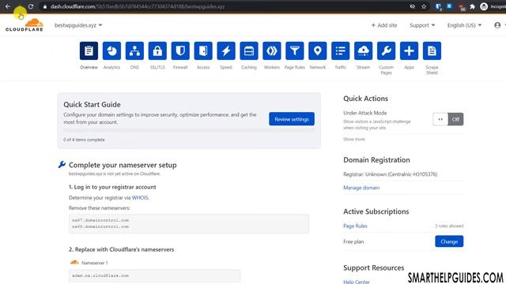Open the English (US) language dropdown
This screenshot has width=506, height=284.
464,25
